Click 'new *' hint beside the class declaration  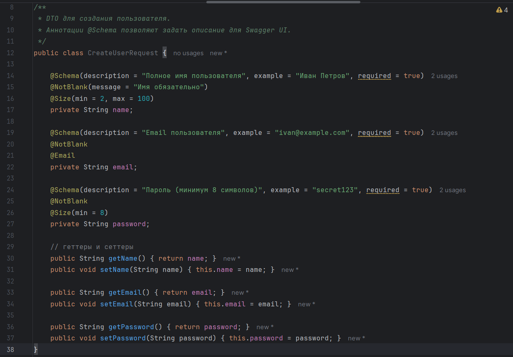[x=218, y=53]
